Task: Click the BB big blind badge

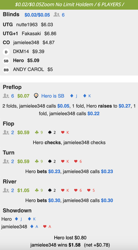Action: (6, 70)
